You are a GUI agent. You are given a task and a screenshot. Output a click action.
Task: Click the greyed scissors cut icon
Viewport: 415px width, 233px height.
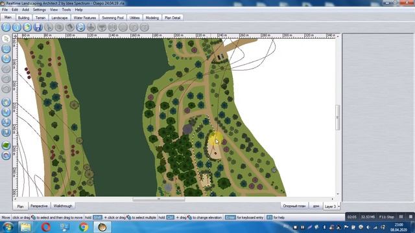(x=49, y=27)
